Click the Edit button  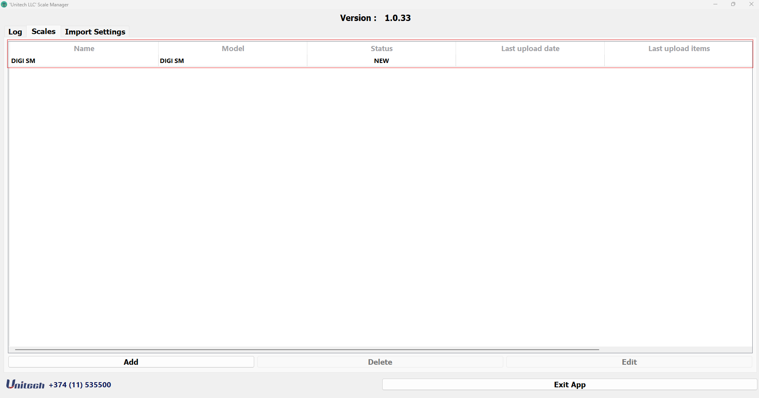[x=629, y=362]
